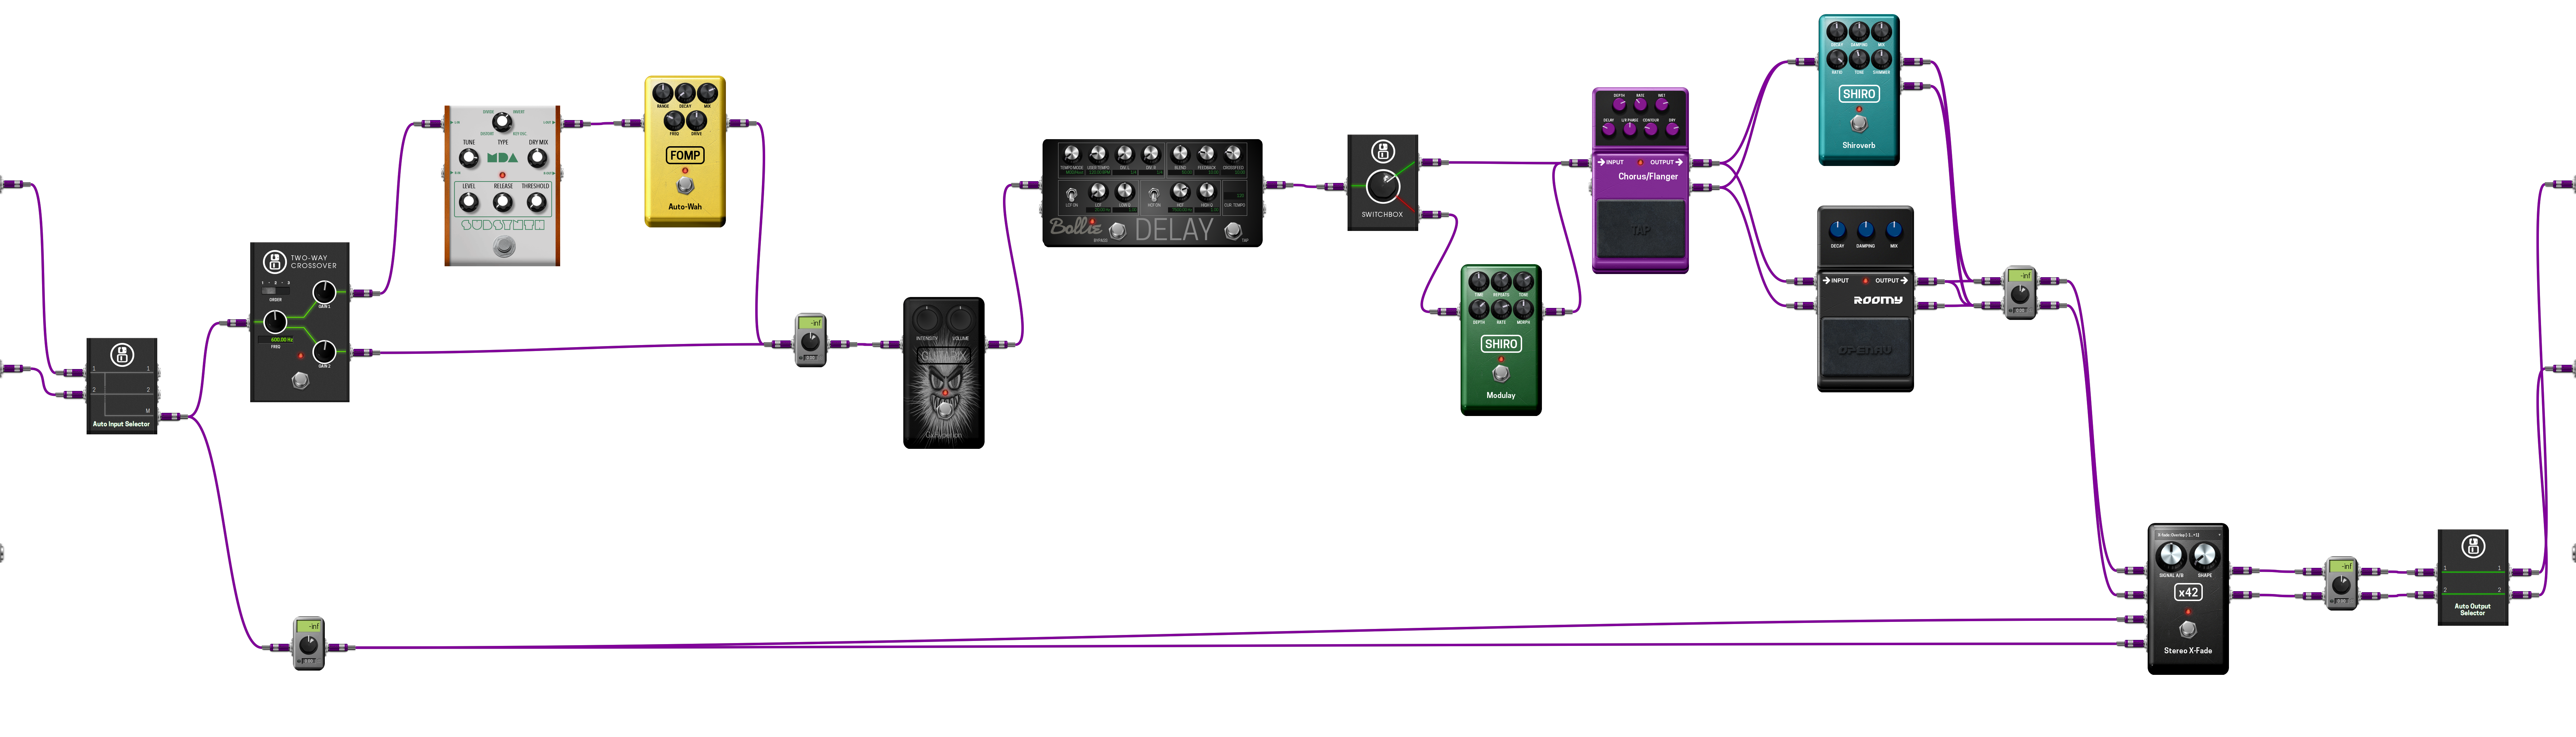Click the gain knob before Auto Output Selector

point(2341,585)
